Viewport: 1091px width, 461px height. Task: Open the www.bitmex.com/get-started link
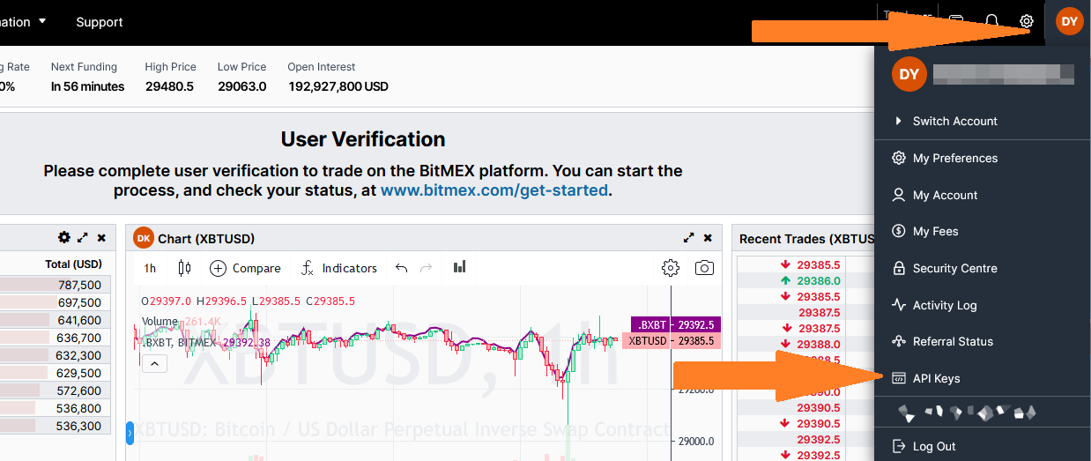point(494,190)
